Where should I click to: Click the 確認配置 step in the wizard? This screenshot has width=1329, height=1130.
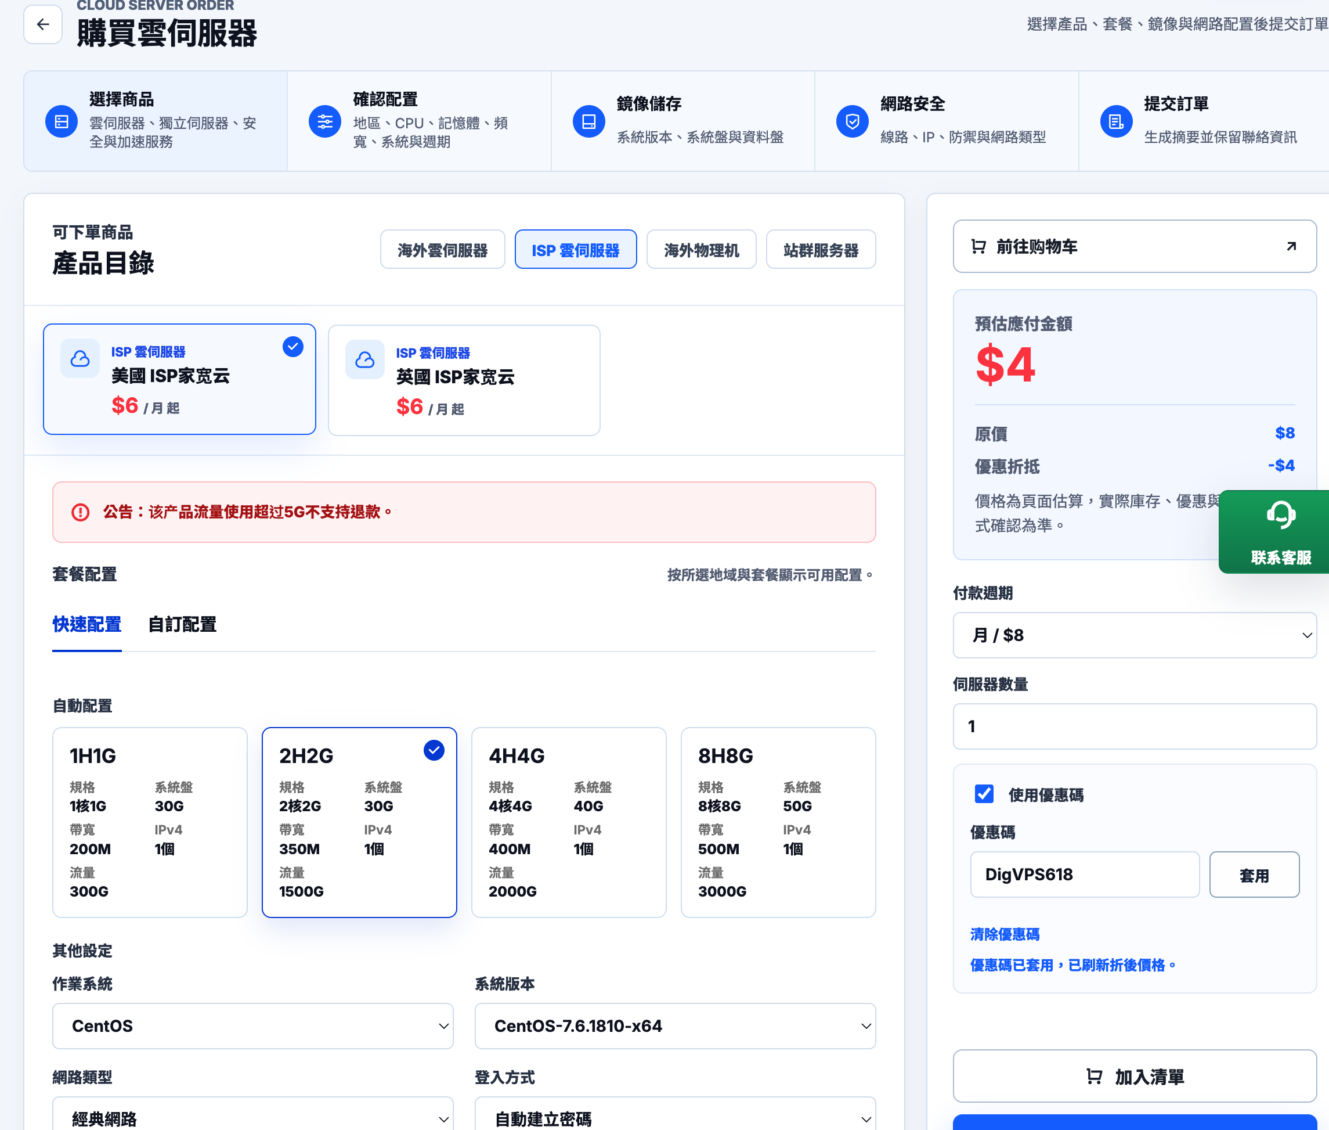pos(420,121)
